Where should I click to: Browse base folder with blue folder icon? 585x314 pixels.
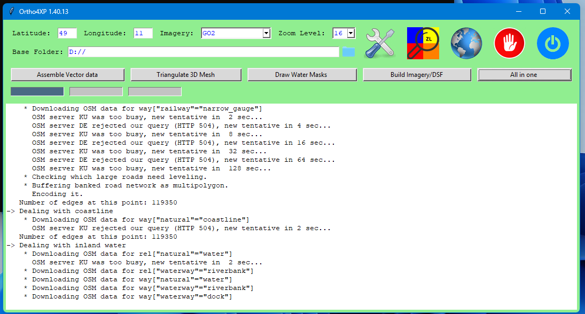click(x=348, y=52)
